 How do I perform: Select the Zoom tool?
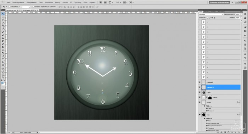click(3, 78)
